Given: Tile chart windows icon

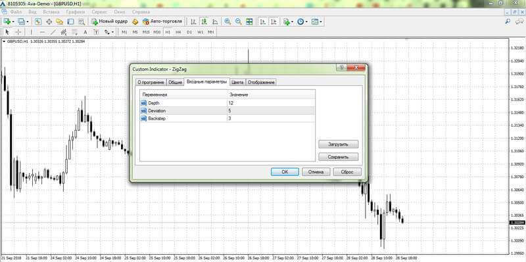Looking at the screenshot, I should pyautogui.click(x=249, y=22).
